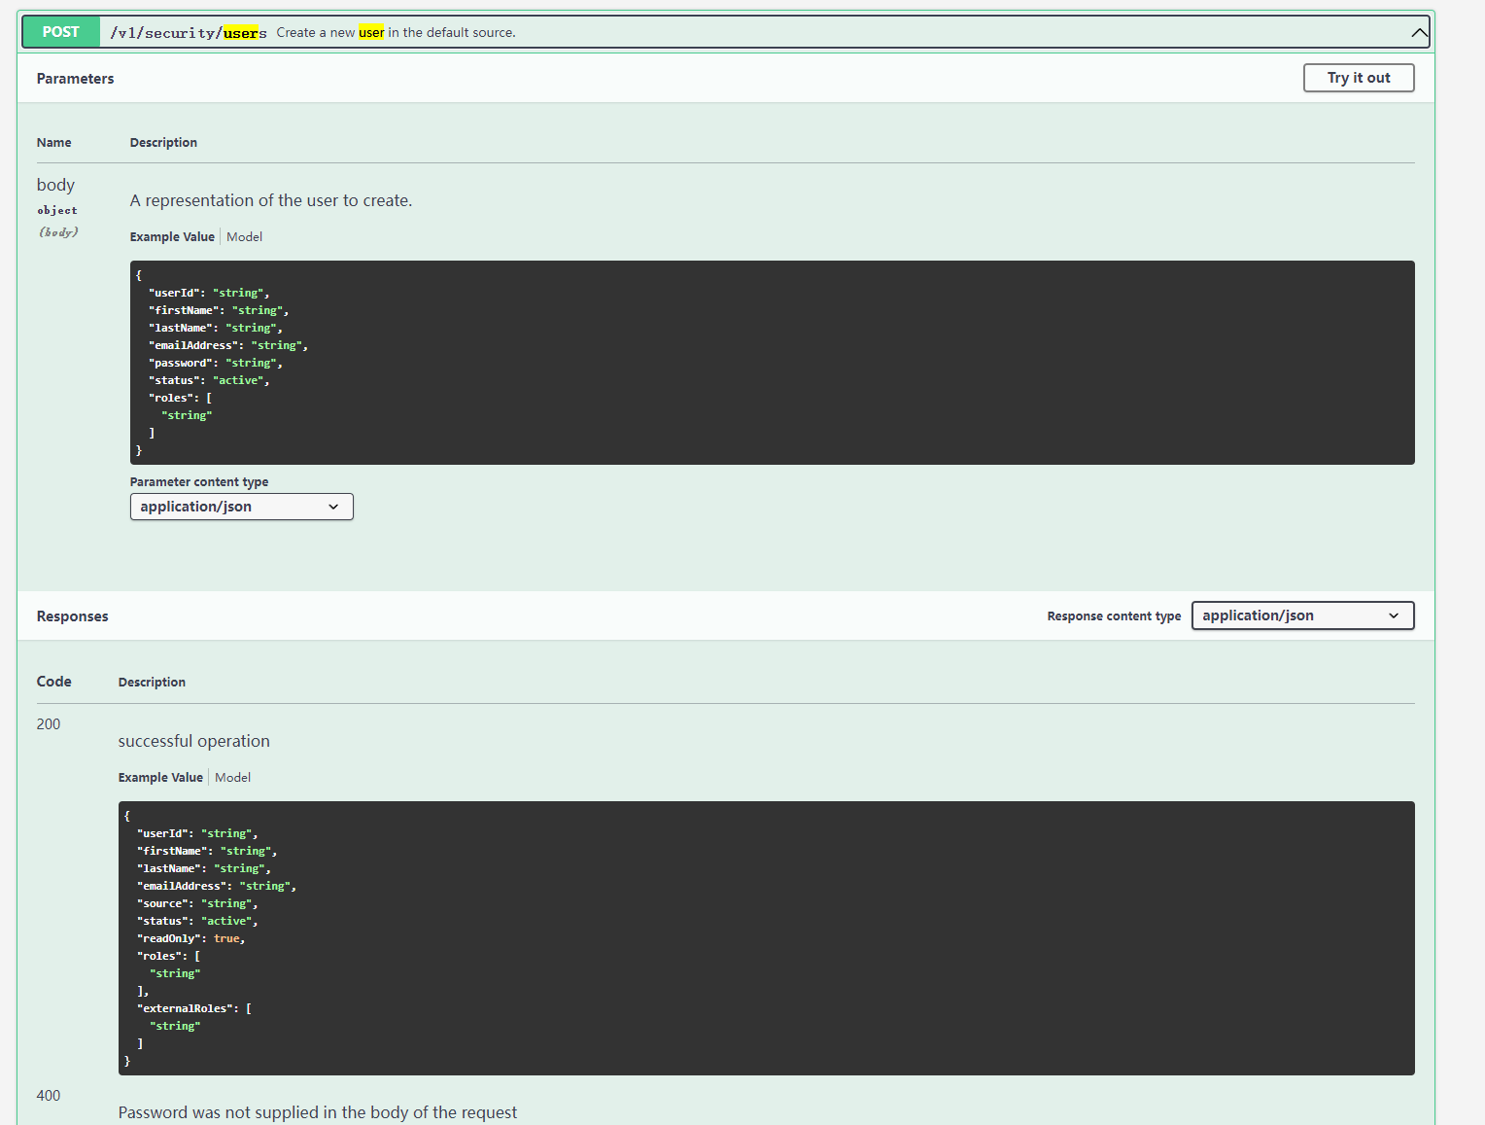The image size is (1485, 1125).
Task: Click the green POST method badge
Action: coord(60,32)
